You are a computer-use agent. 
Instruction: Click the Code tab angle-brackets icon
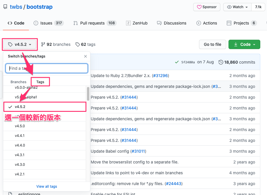(10, 23)
